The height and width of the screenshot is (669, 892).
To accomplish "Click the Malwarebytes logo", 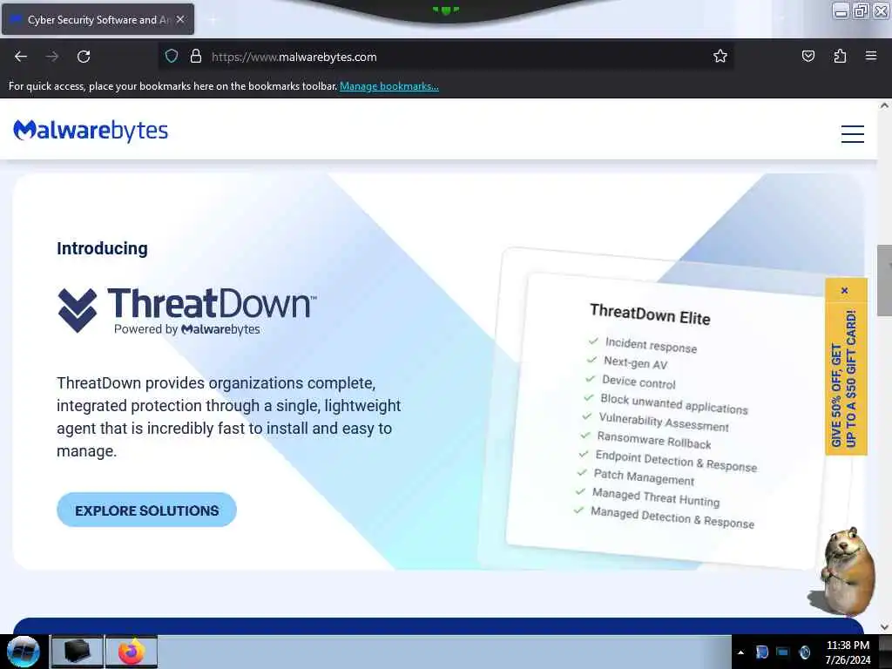I will click(91, 131).
